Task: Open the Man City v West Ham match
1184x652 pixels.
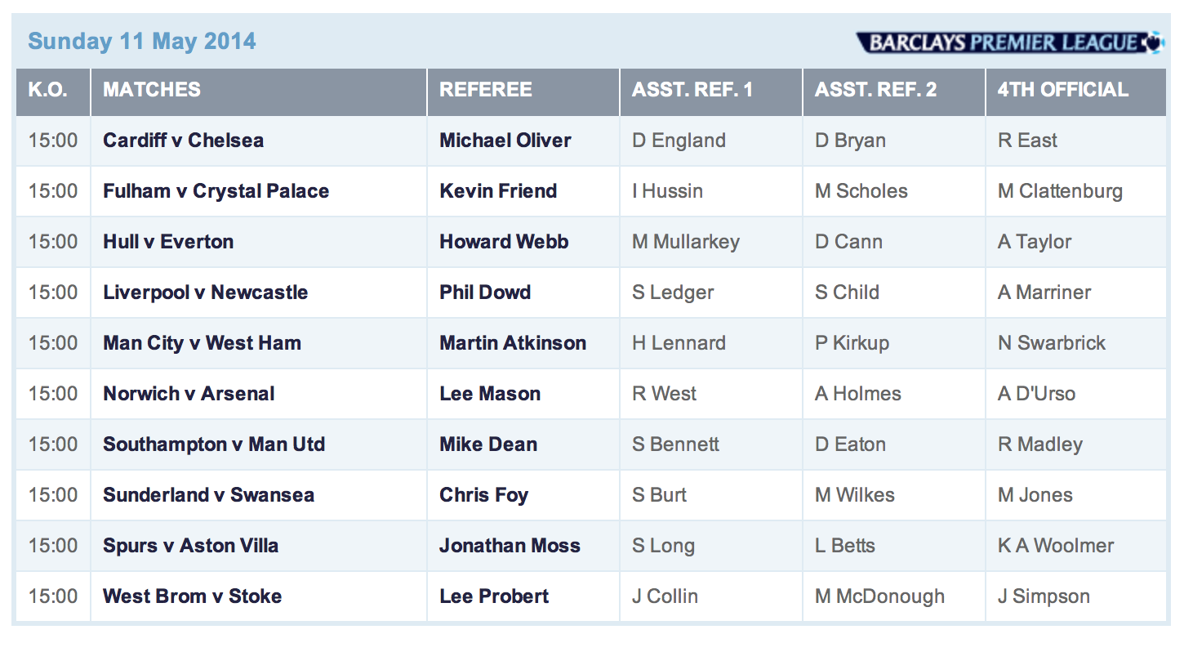Action: pos(202,343)
